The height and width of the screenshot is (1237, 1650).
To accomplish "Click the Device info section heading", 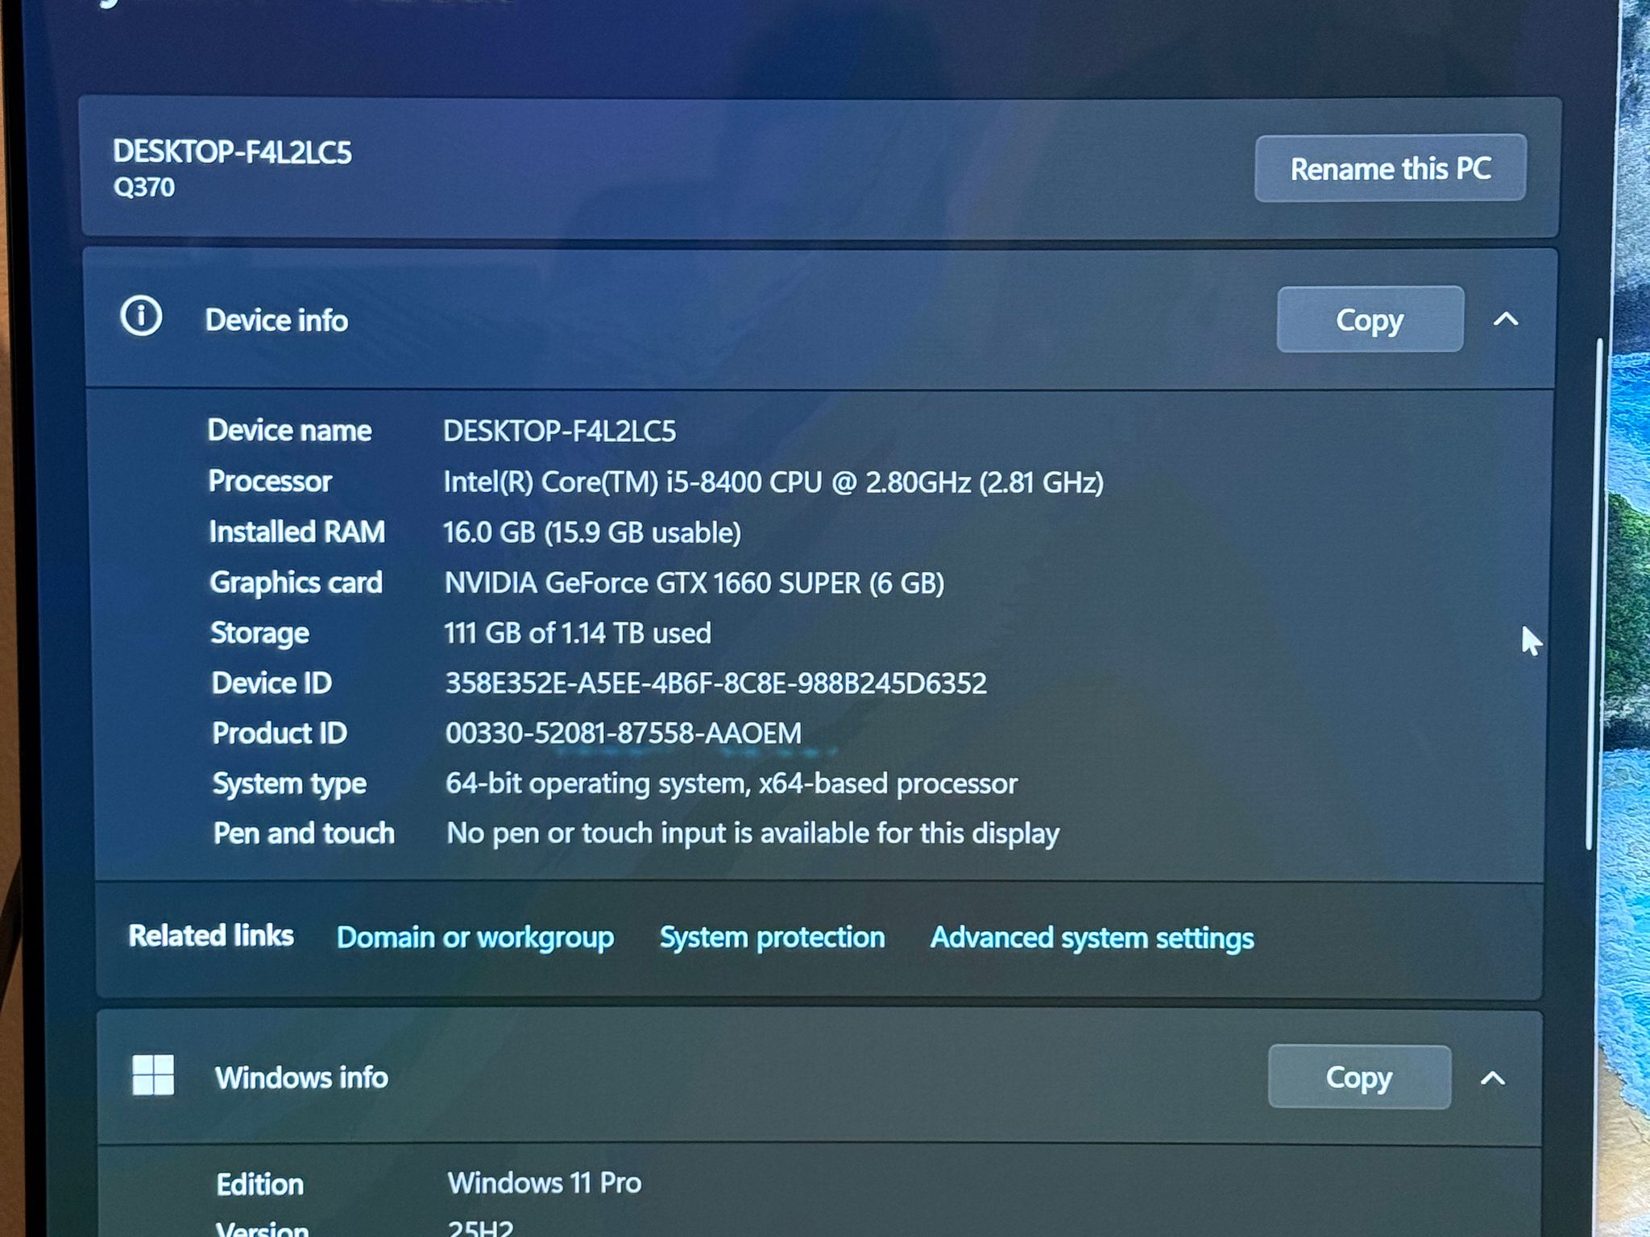I will [x=276, y=321].
